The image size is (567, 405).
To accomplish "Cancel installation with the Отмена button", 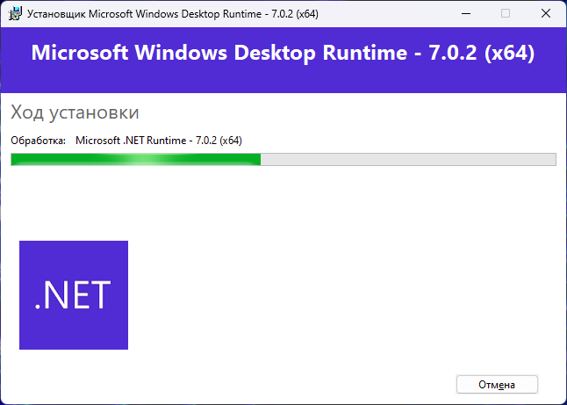I will coord(497,385).
